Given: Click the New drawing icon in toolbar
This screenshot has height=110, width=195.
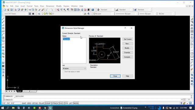Looking at the screenshot, I should [x=5, y=10].
